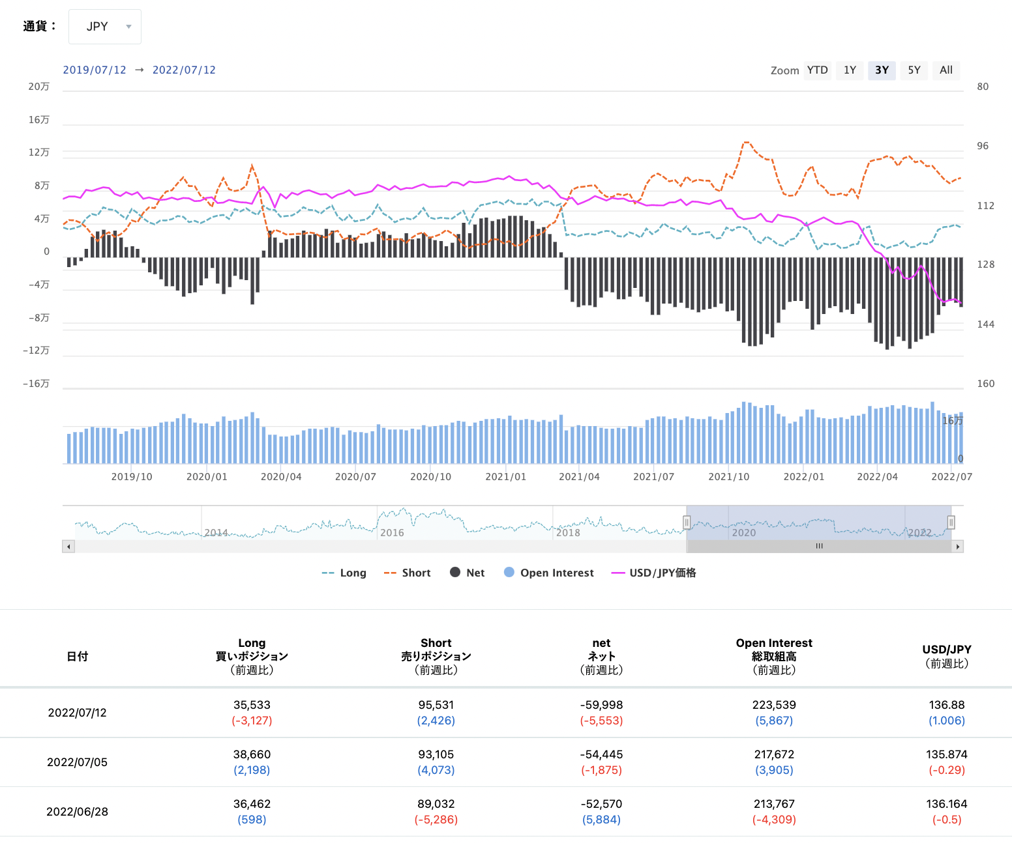1012x843 pixels.
Task: Click the 2014 label in navigator
Action: [x=216, y=533]
